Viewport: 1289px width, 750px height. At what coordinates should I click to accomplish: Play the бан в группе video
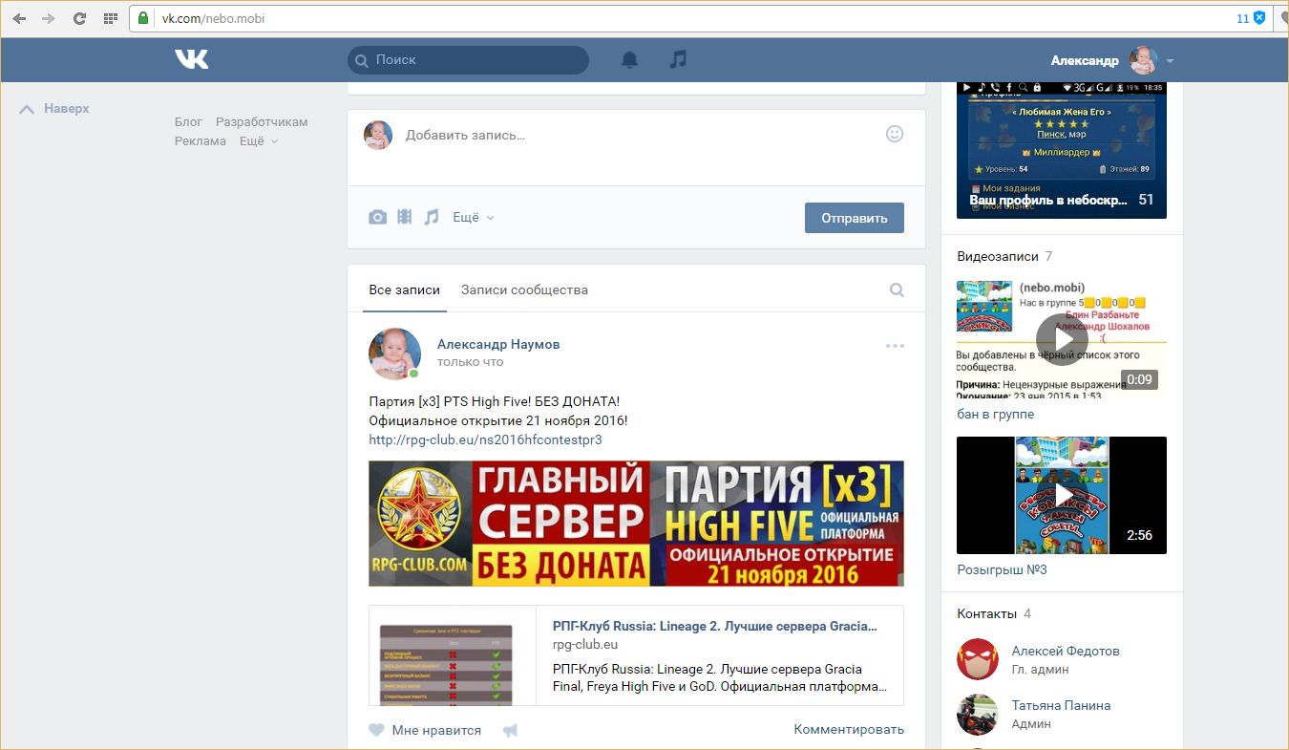coord(1061,338)
